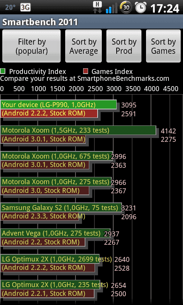The width and height of the screenshot is (183, 305).
Task: Tap the alarm clock status icon
Action: click(141, 8)
